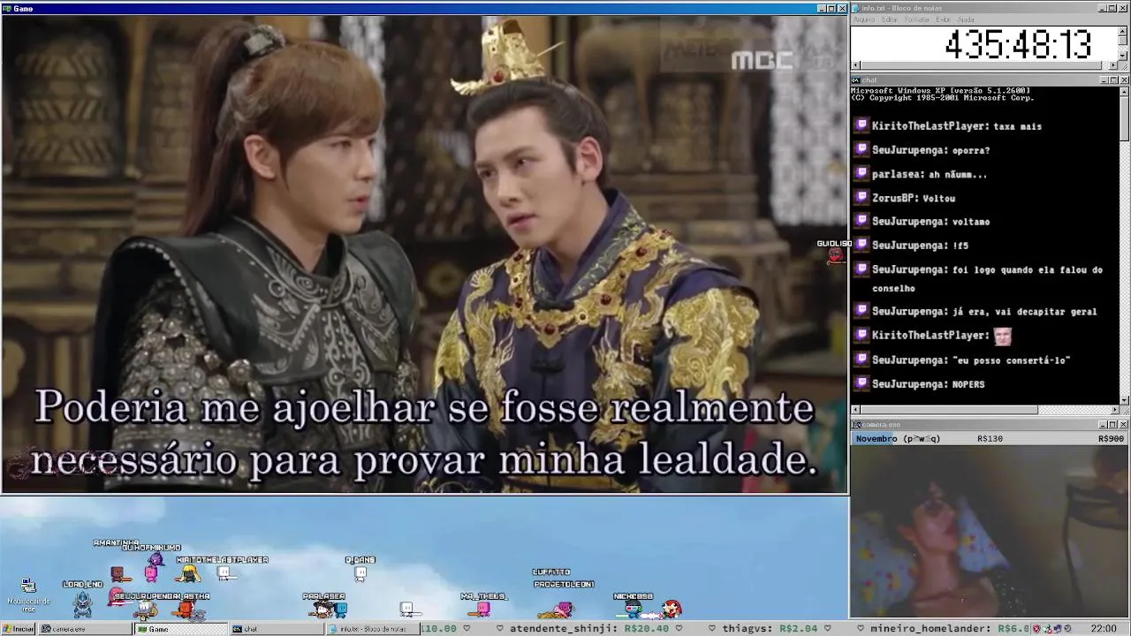
Task: Click the Game window title bar icon
Action: 7,9
